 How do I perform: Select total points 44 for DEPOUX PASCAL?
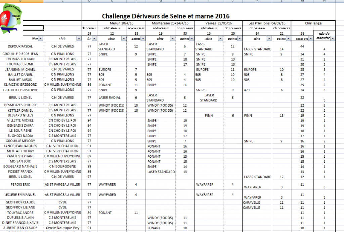pos(302,46)
